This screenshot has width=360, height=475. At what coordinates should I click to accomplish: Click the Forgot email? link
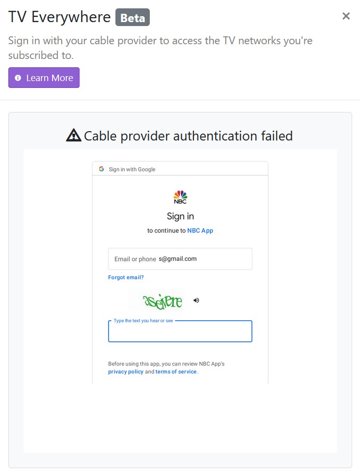(x=126, y=278)
